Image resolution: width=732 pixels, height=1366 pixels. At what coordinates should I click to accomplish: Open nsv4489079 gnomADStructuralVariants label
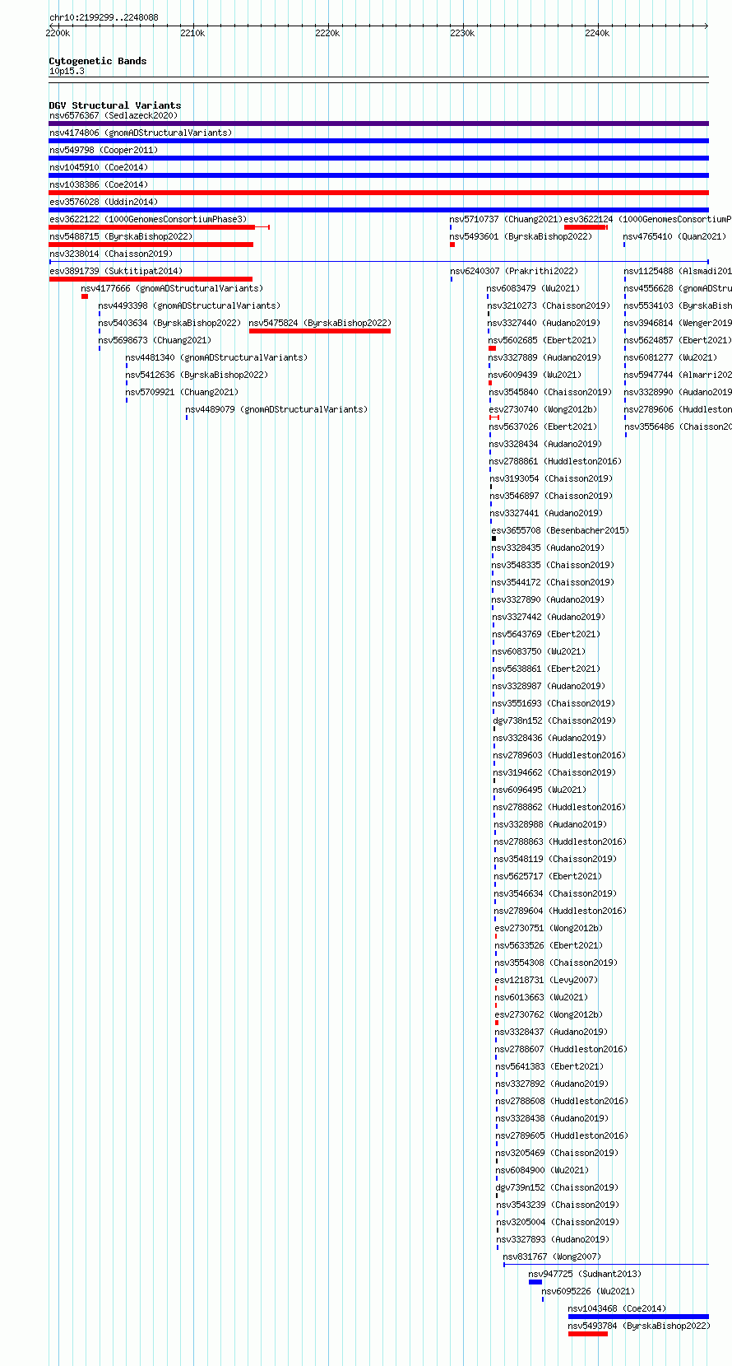(276, 409)
